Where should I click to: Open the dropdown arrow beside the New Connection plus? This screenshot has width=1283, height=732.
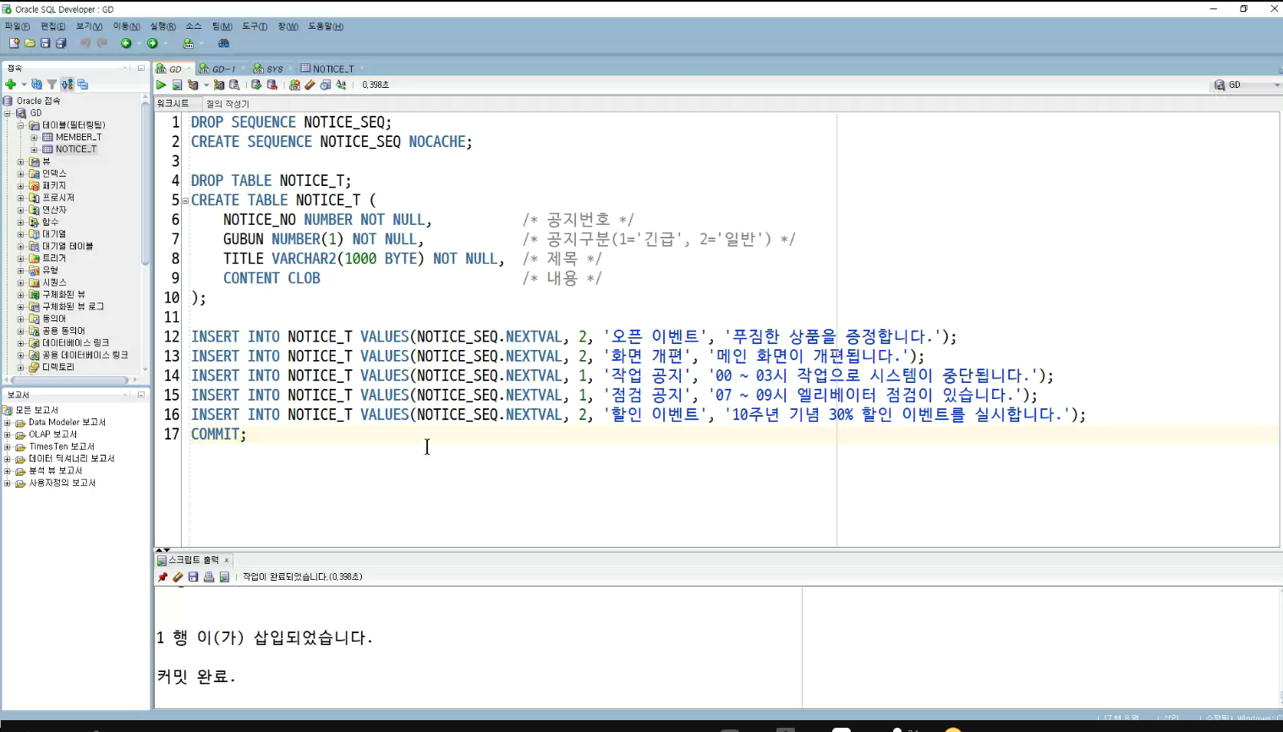24,85
